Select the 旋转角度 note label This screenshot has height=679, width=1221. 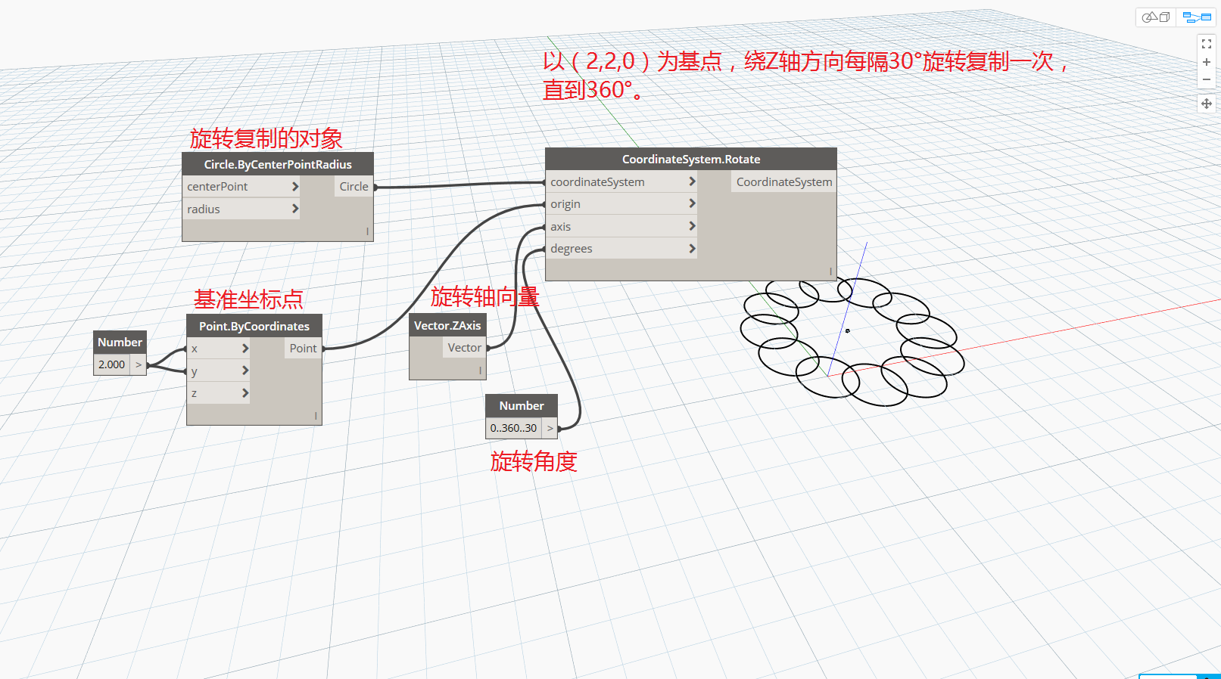[534, 461]
